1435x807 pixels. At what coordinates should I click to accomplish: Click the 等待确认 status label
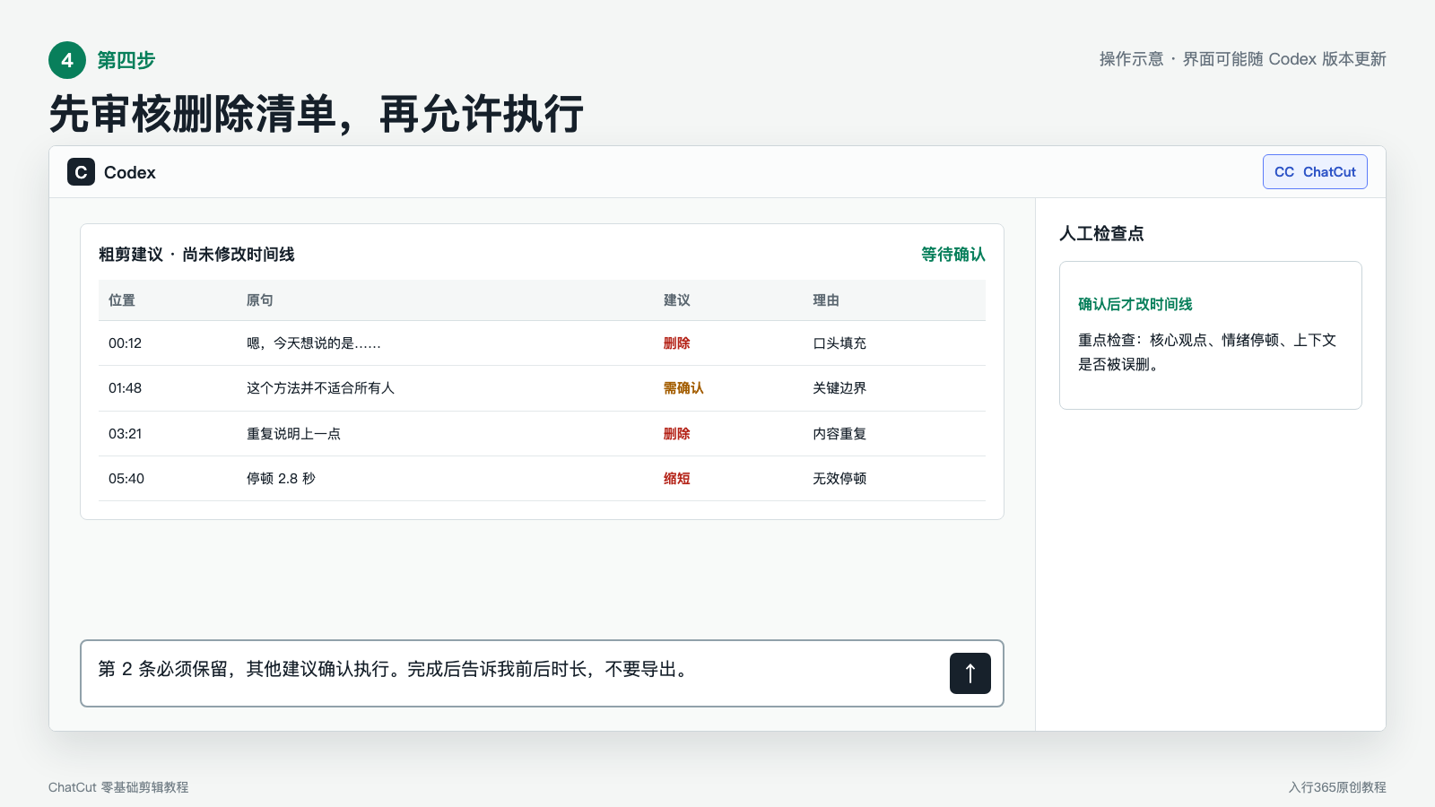(x=952, y=255)
